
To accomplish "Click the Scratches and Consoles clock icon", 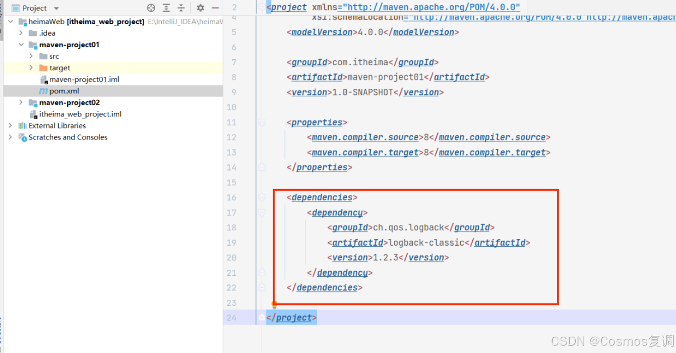I will (x=23, y=137).
